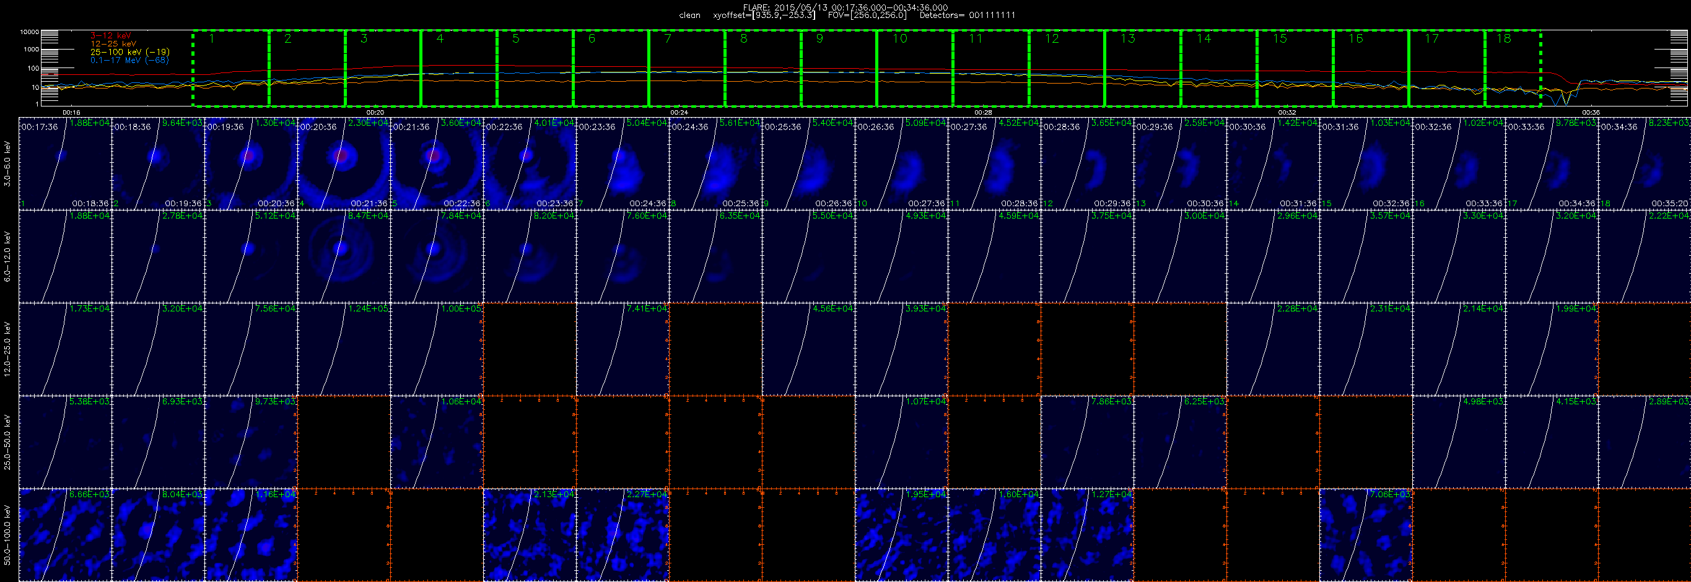Select time interval 10 in the light curve
This screenshot has height=582, width=1691.
tap(914, 67)
